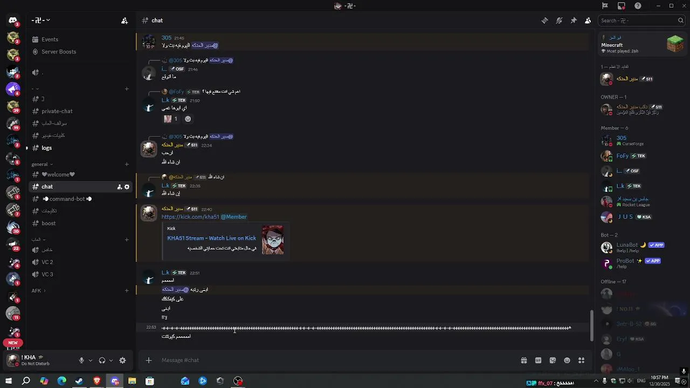Open the Minecraft activity card
Screen dimensions: 690x388
click(643, 44)
